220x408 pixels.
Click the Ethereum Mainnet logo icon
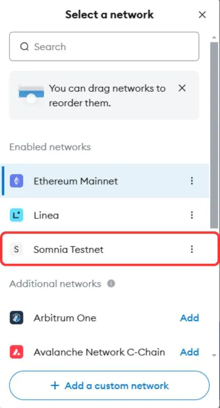point(16,181)
